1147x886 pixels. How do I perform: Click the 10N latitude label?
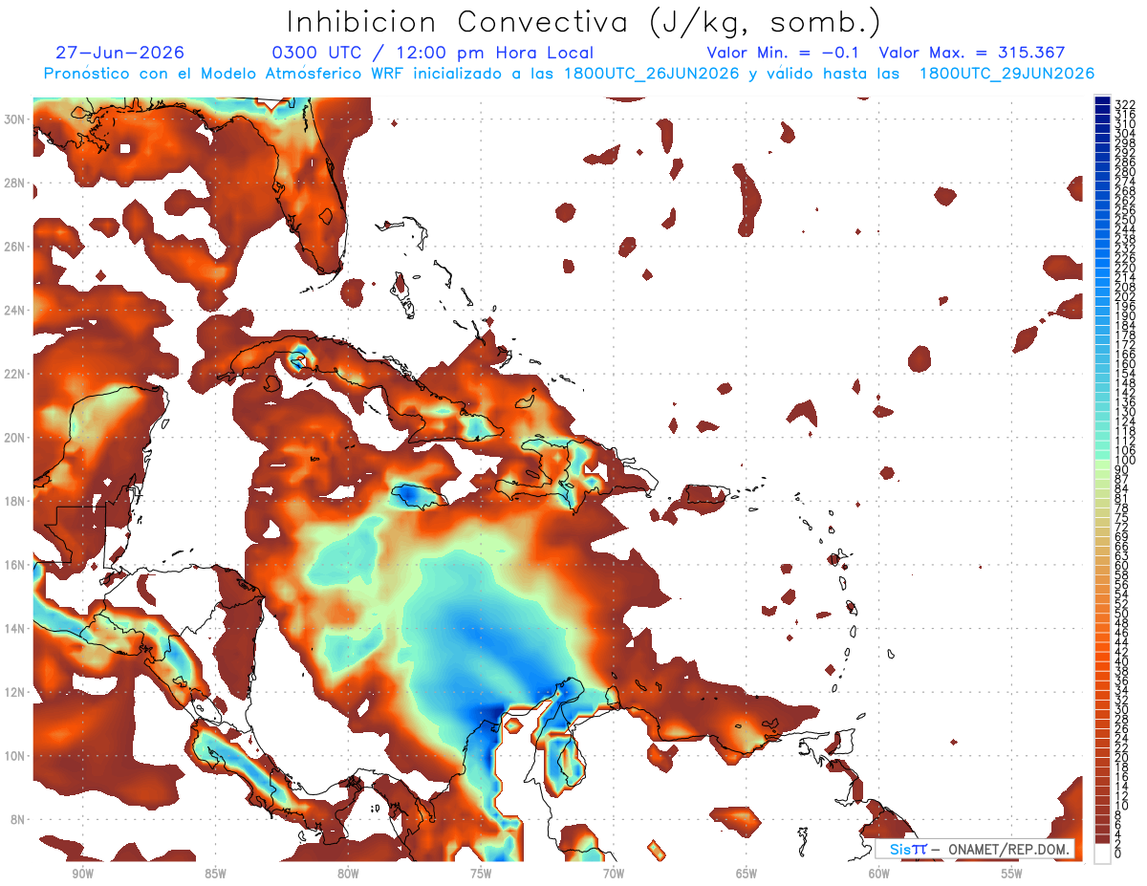[x=13, y=756]
